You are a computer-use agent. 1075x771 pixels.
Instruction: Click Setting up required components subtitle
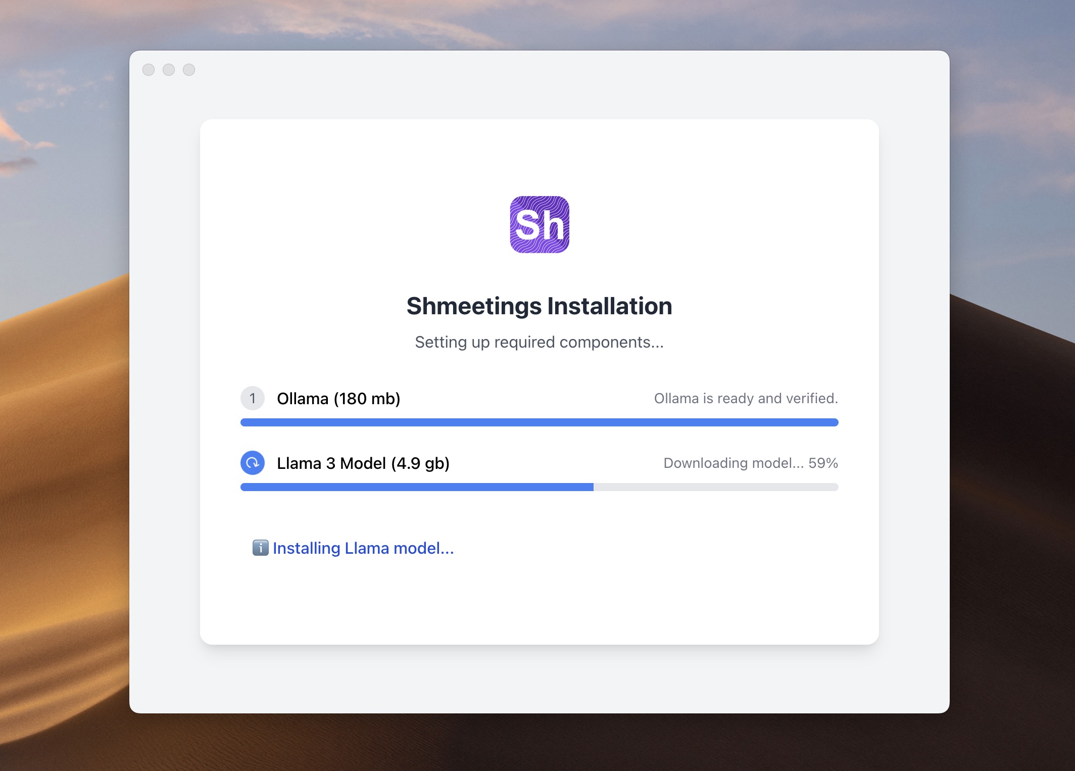pyautogui.click(x=539, y=343)
